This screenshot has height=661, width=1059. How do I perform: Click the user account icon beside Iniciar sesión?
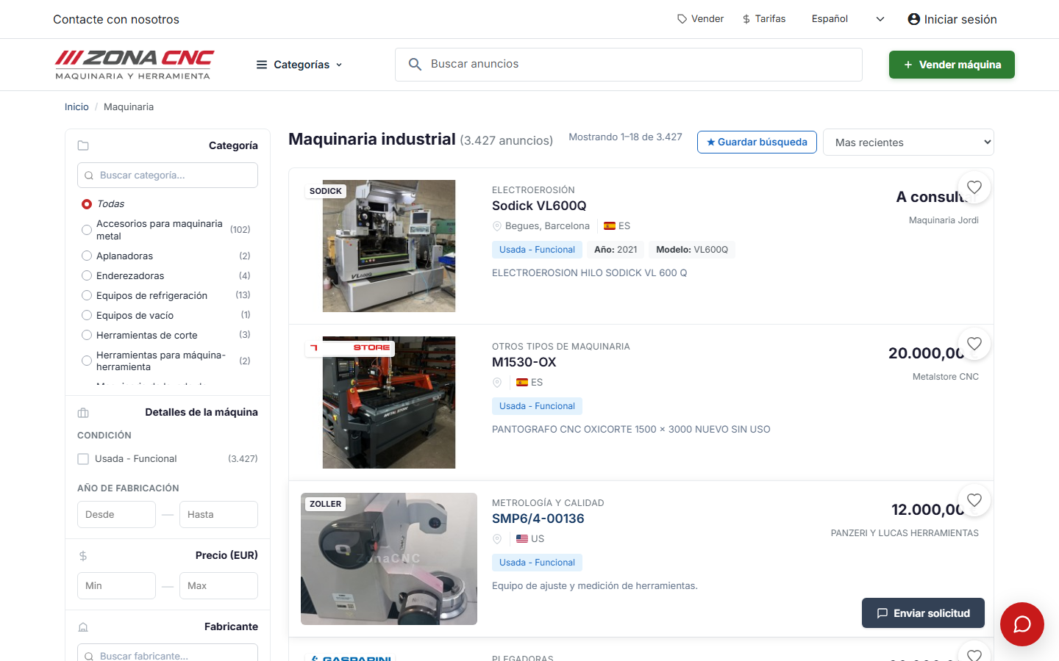[x=914, y=19]
